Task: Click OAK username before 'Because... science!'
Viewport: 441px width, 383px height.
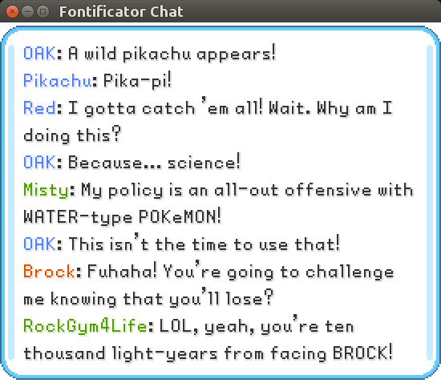Action: [39, 163]
